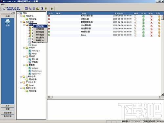Open the 操作 menu
164x123 pixels.
(3, 4)
